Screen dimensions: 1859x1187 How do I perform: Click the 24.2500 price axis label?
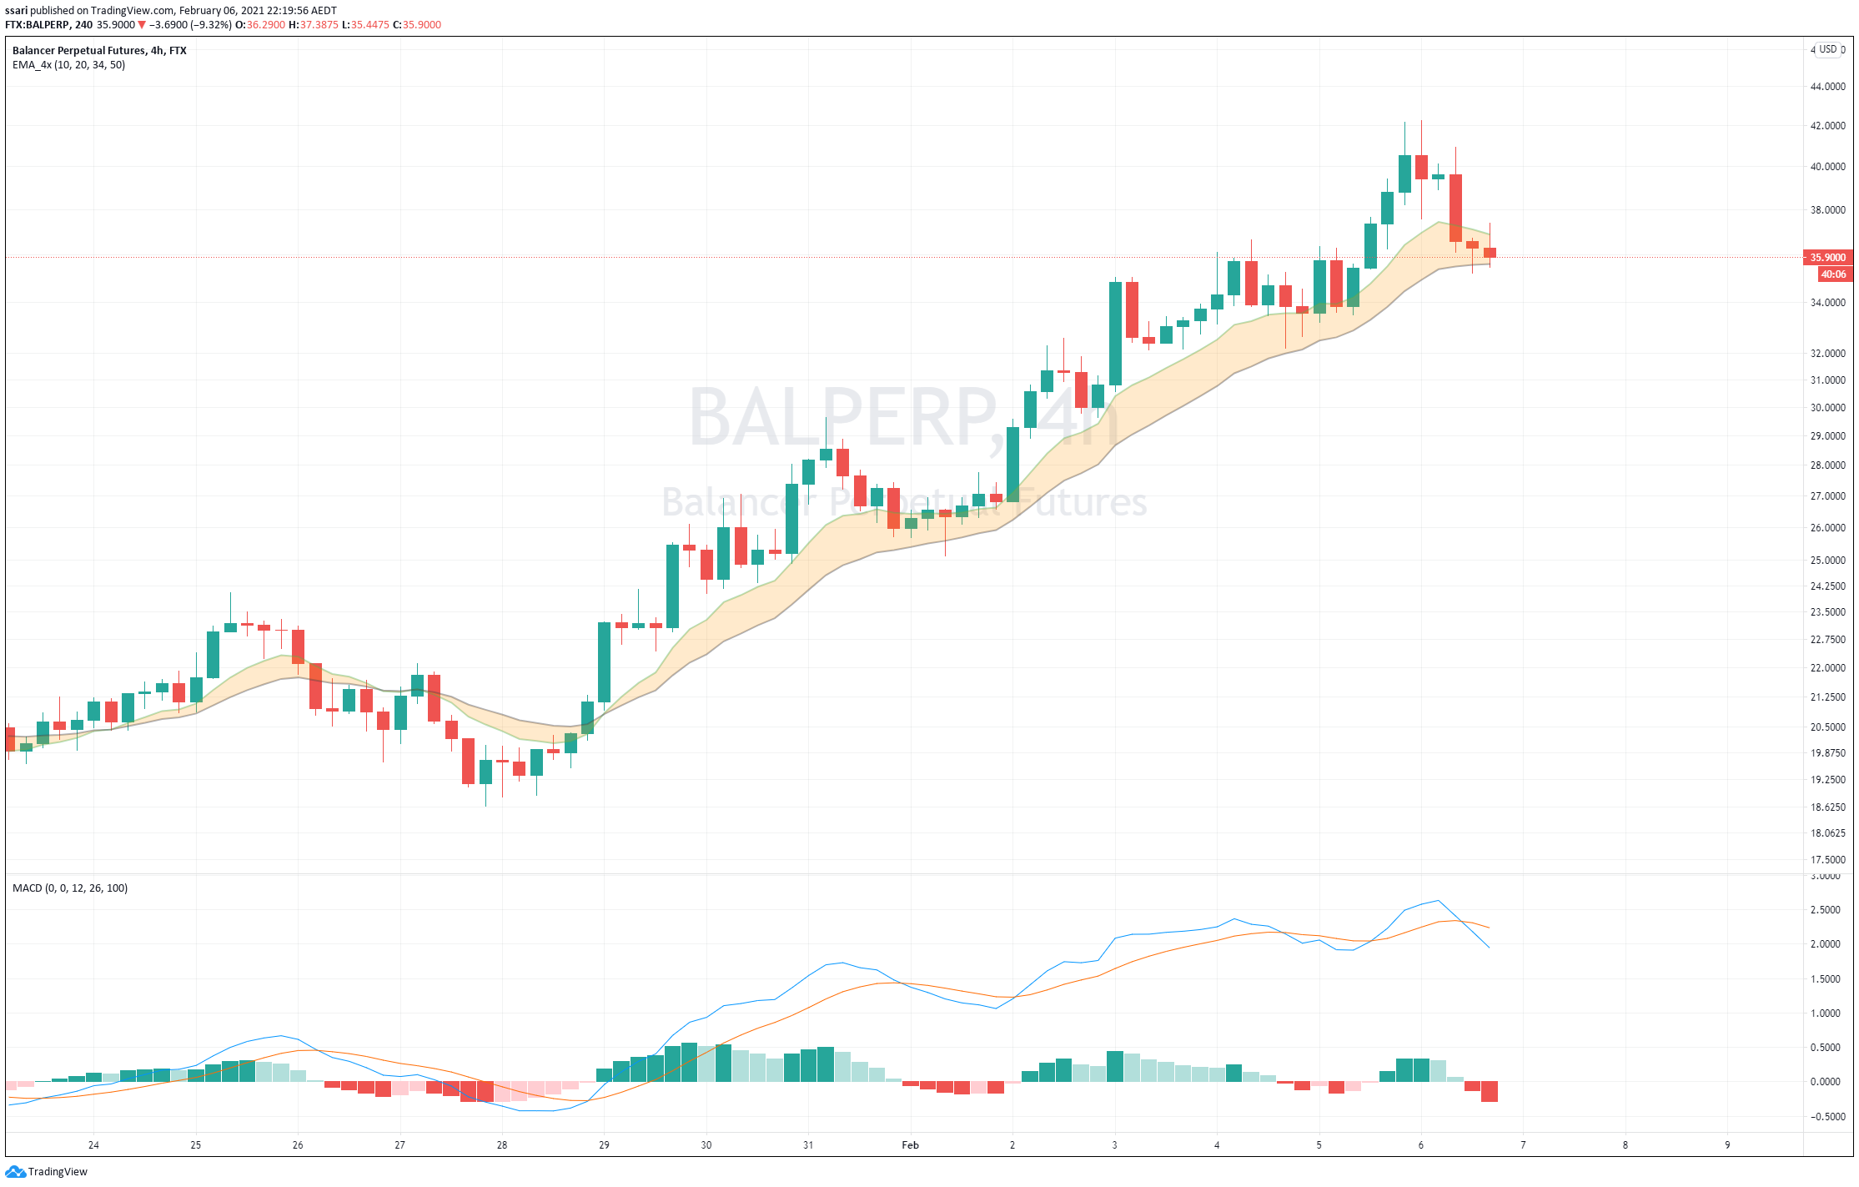tap(1827, 586)
